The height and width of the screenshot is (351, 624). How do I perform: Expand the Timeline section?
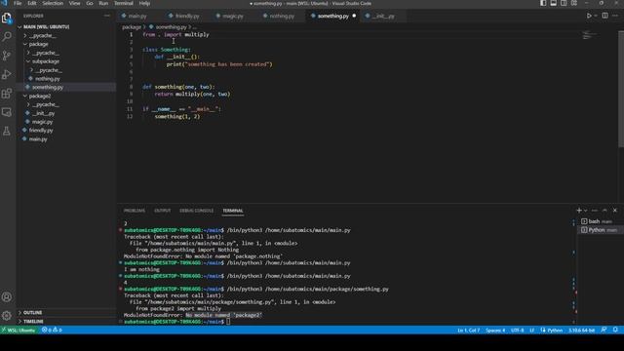[33, 321]
